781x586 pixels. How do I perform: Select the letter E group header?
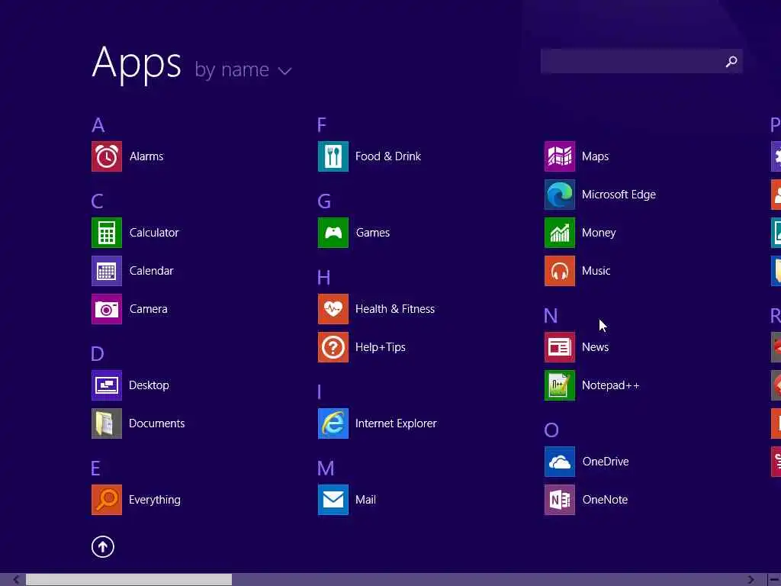point(95,468)
